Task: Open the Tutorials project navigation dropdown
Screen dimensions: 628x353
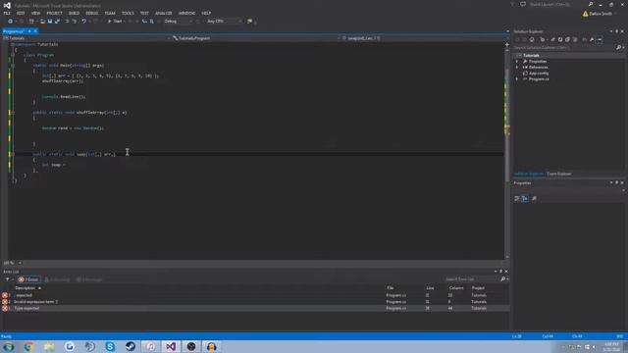Action: point(86,38)
